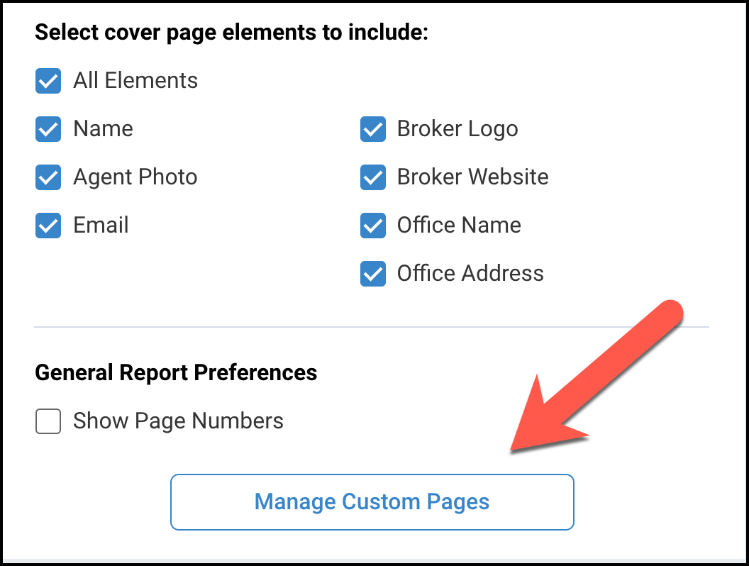This screenshot has width=749, height=566.
Task: Click the 'All Elements' label text
Action: coord(135,81)
